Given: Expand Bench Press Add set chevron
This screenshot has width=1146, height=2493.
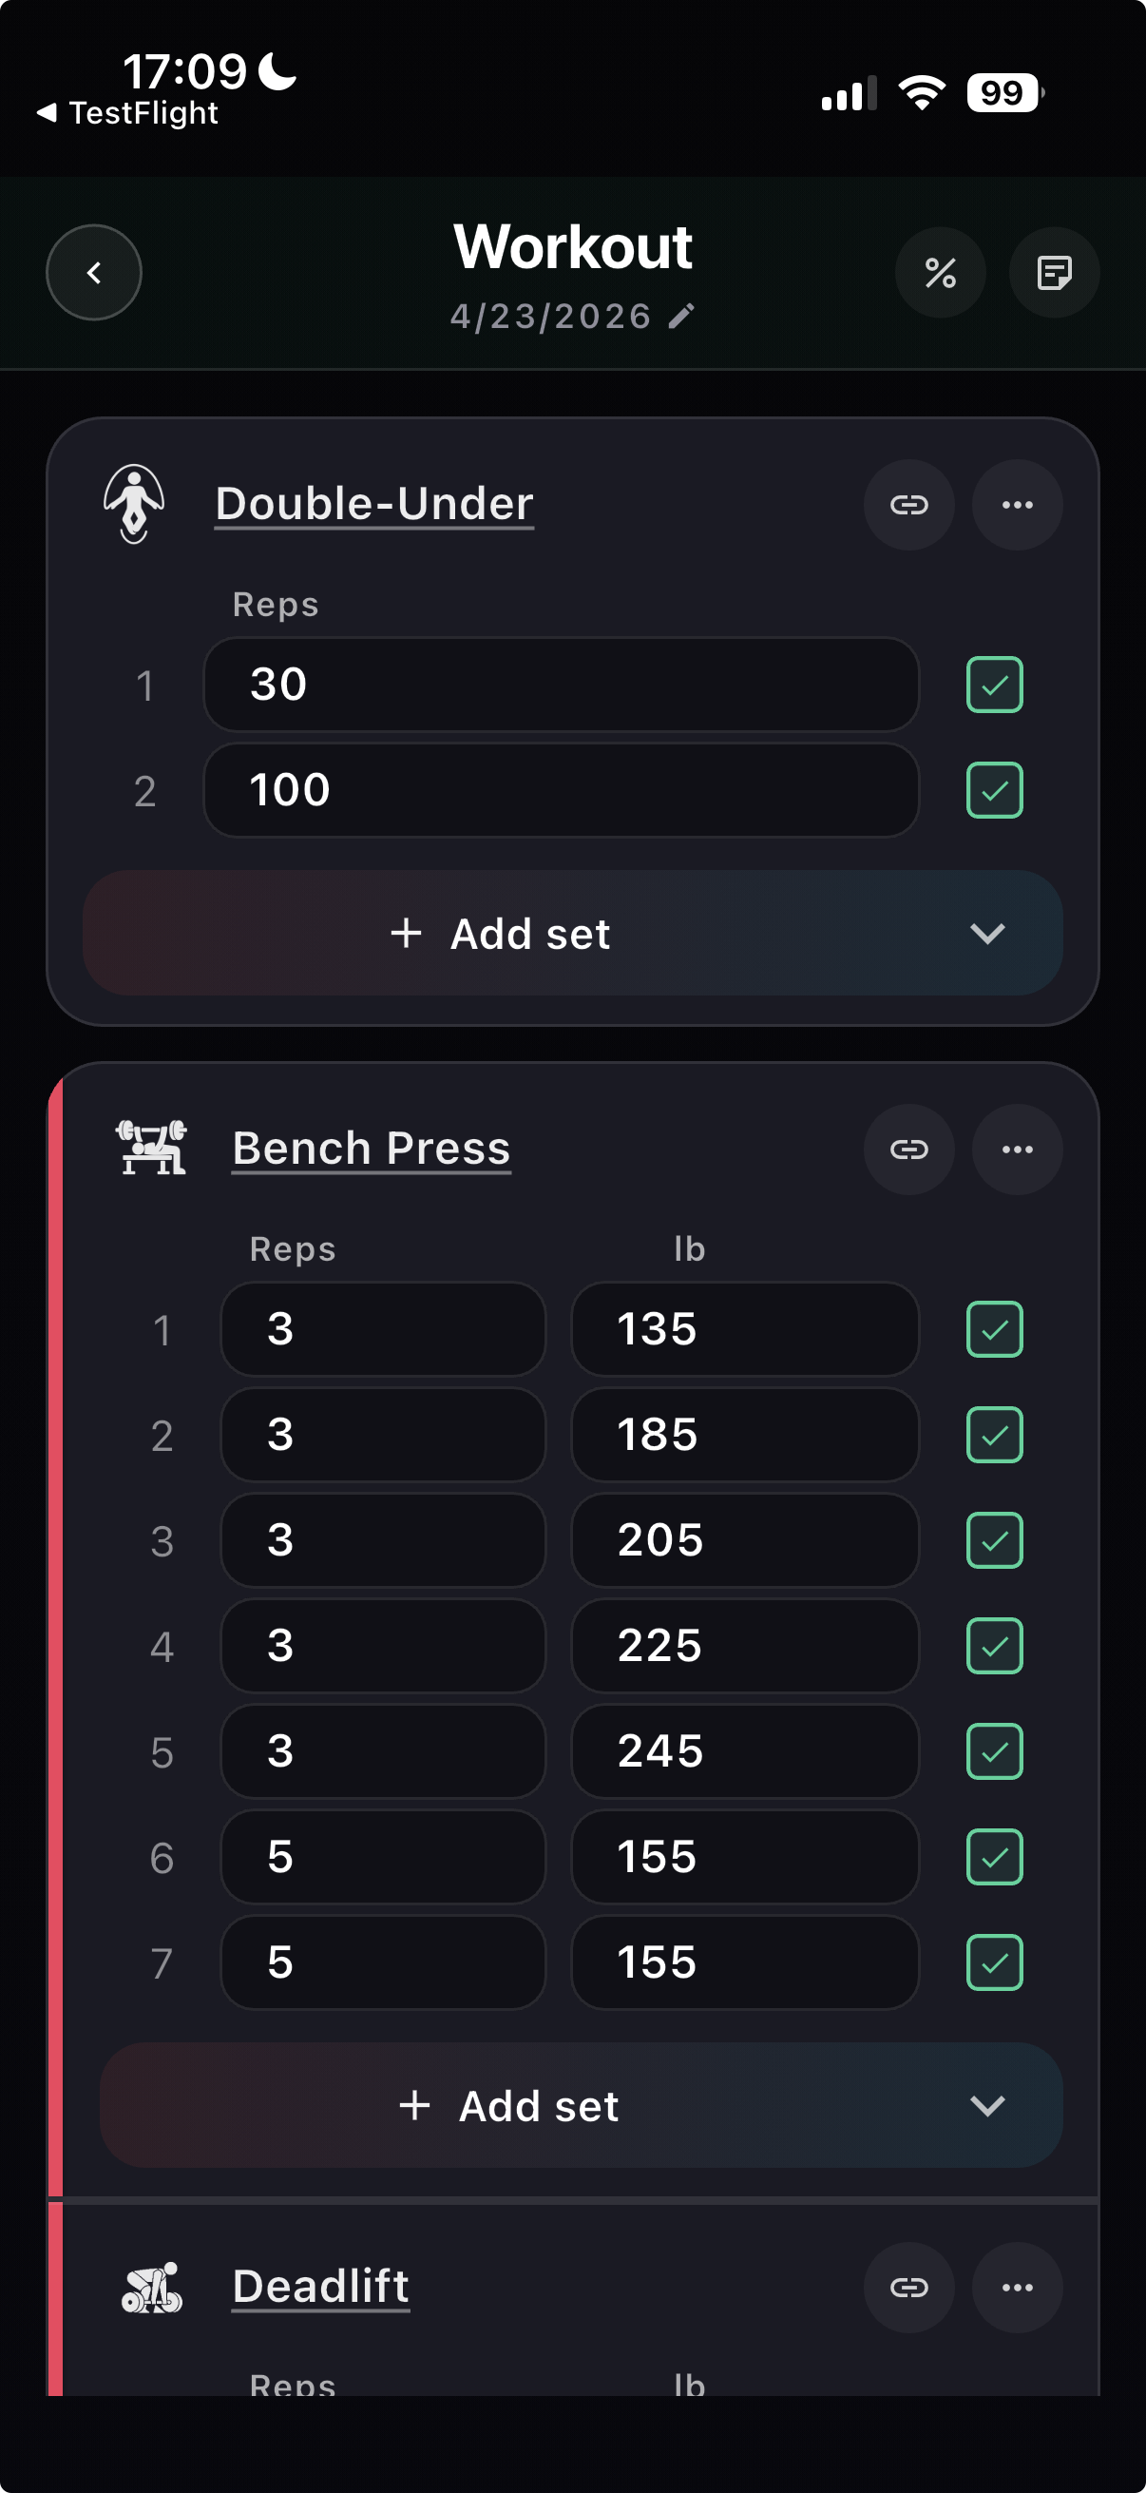Looking at the screenshot, I should click(986, 2105).
